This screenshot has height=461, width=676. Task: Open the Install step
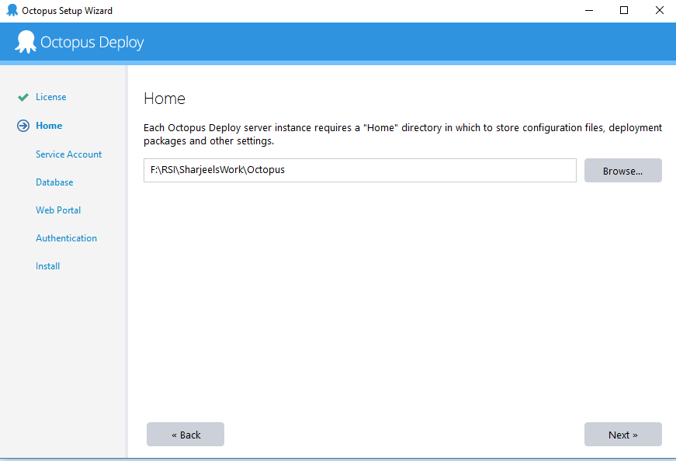(47, 266)
